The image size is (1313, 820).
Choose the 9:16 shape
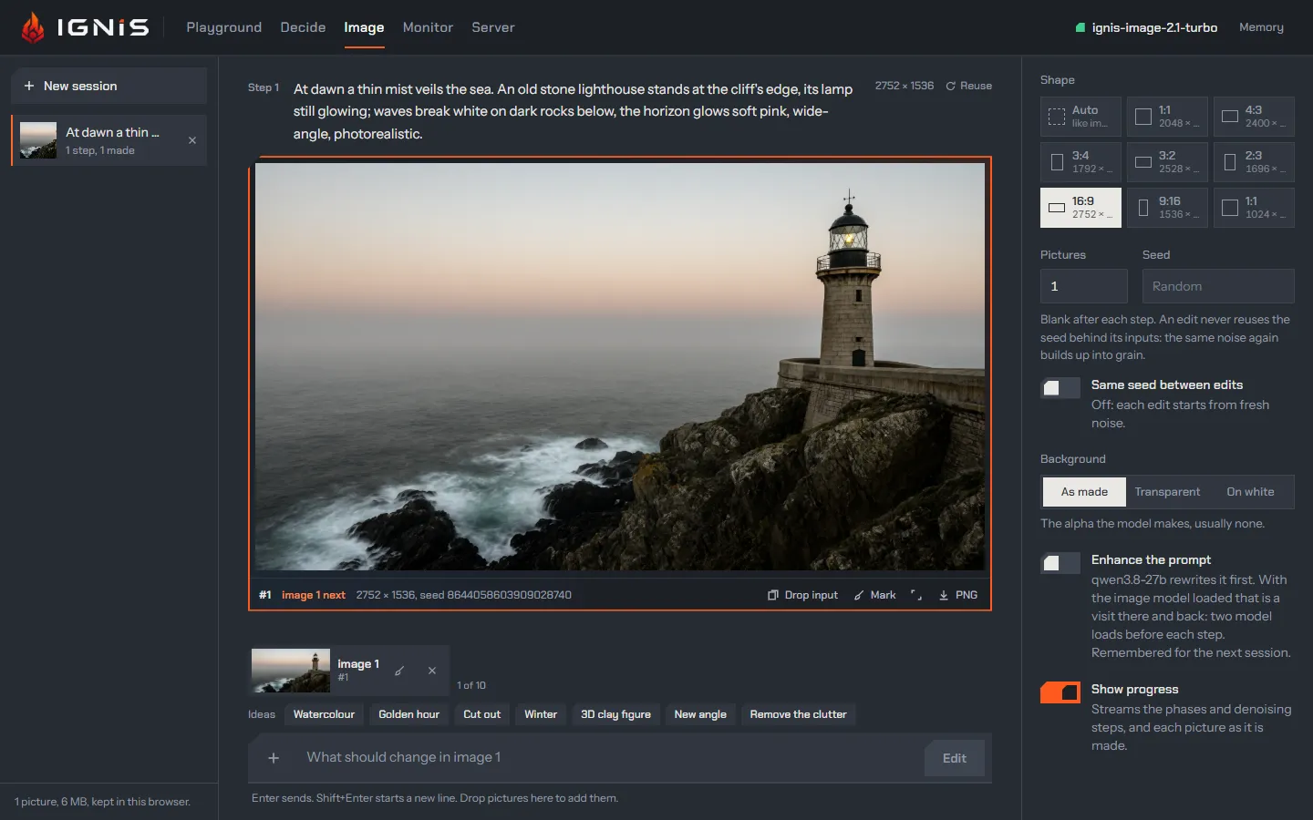[x=1167, y=208]
